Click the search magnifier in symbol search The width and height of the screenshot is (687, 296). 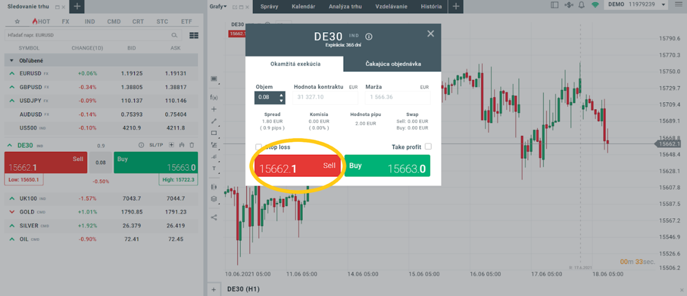(174, 35)
